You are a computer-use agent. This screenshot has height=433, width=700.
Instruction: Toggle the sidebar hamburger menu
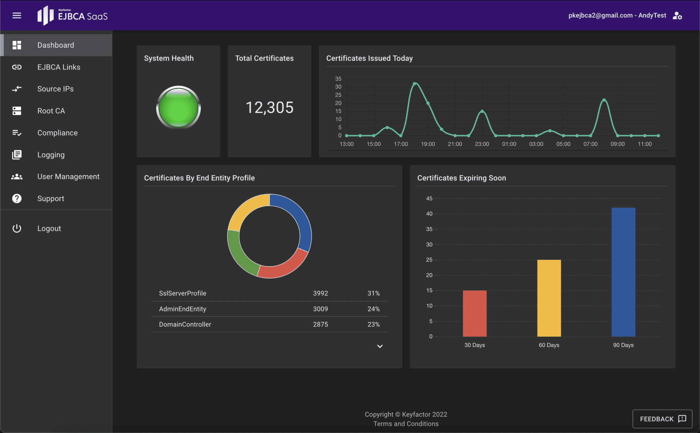tap(16, 15)
